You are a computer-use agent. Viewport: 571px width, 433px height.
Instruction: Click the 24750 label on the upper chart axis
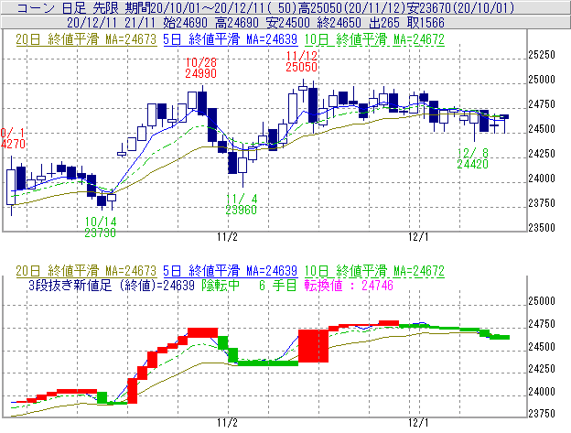pyautogui.click(x=542, y=104)
